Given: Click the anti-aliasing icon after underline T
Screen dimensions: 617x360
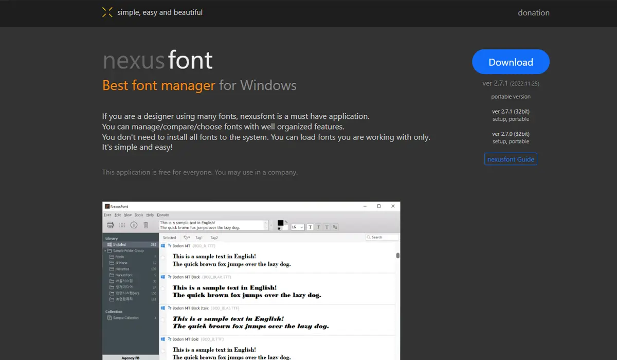Looking at the screenshot, I should click(x=335, y=227).
